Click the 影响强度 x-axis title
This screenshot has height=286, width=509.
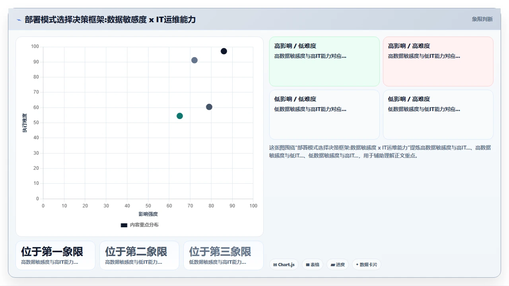pyautogui.click(x=148, y=214)
